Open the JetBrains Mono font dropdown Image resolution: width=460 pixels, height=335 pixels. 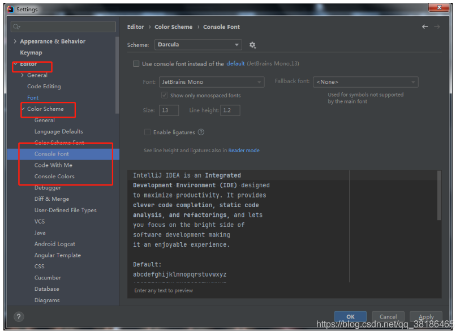(212, 82)
